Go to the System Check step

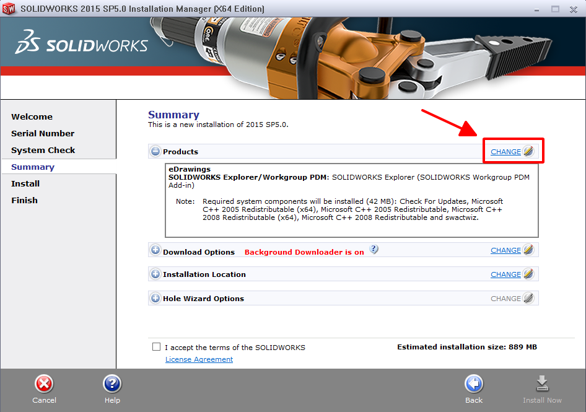tap(43, 151)
